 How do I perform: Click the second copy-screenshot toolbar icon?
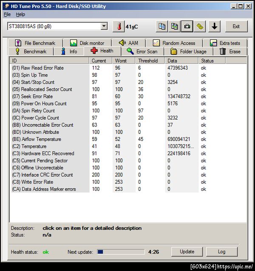coord(174,26)
